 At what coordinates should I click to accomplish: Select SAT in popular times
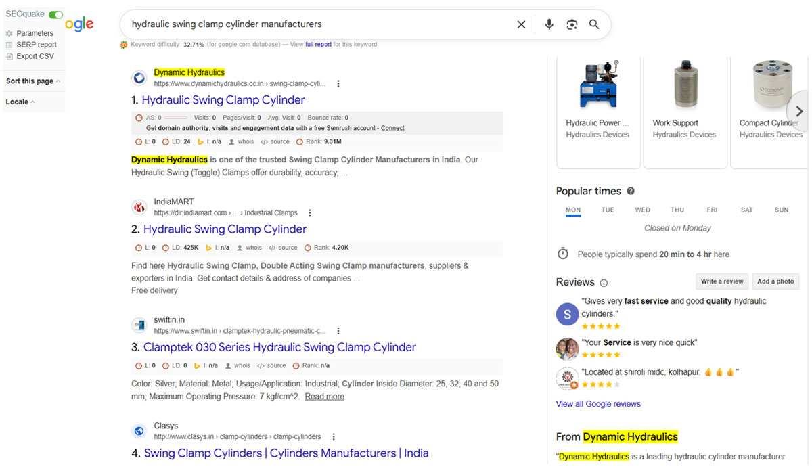[747, 210]
